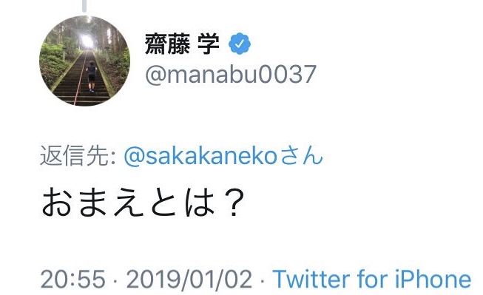Click the gray thread line above avatar
483x295 pixels.
[84, 6]
